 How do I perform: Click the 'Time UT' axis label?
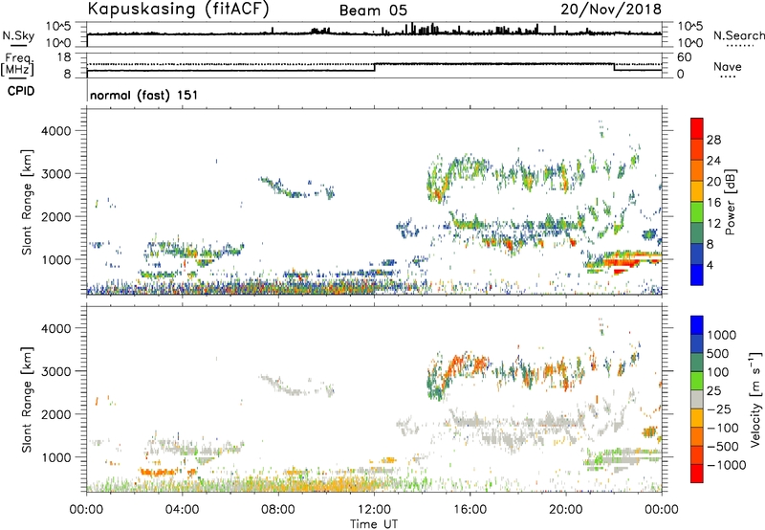tap(374, 524)
